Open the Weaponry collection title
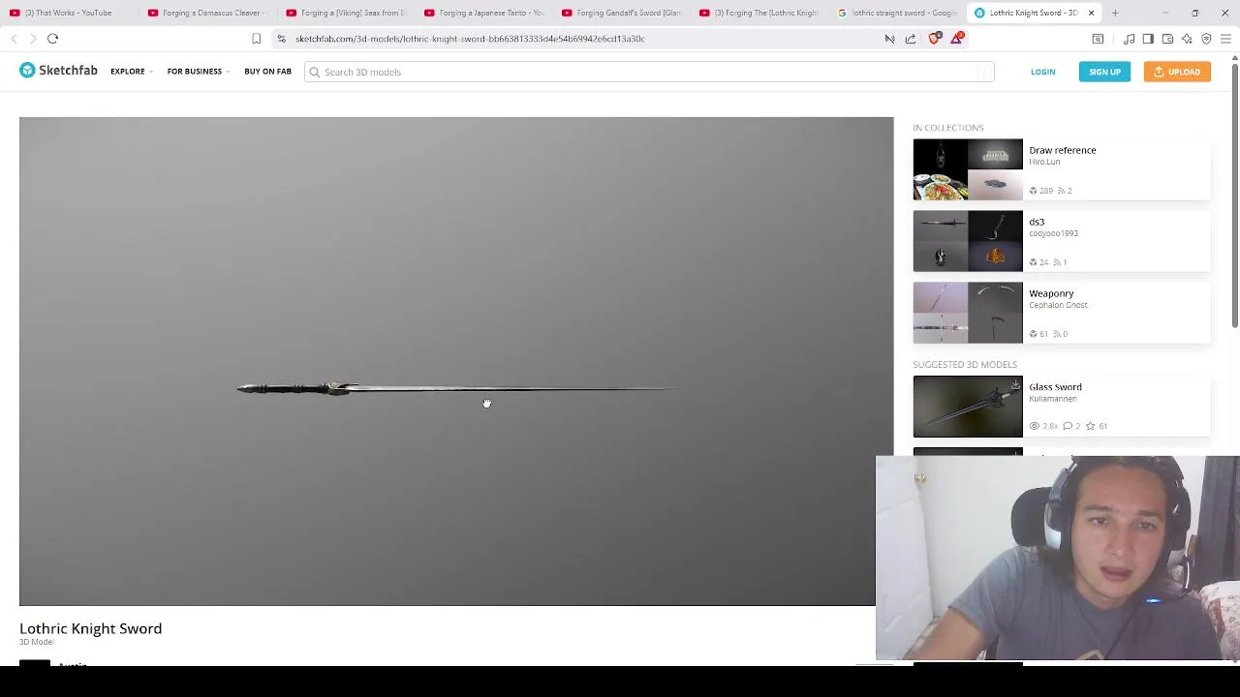 point(1051,293)
